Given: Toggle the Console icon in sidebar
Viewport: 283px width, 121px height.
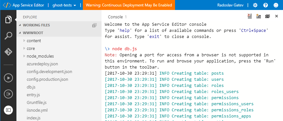Looking at the screenshot, I should (8, 110).
